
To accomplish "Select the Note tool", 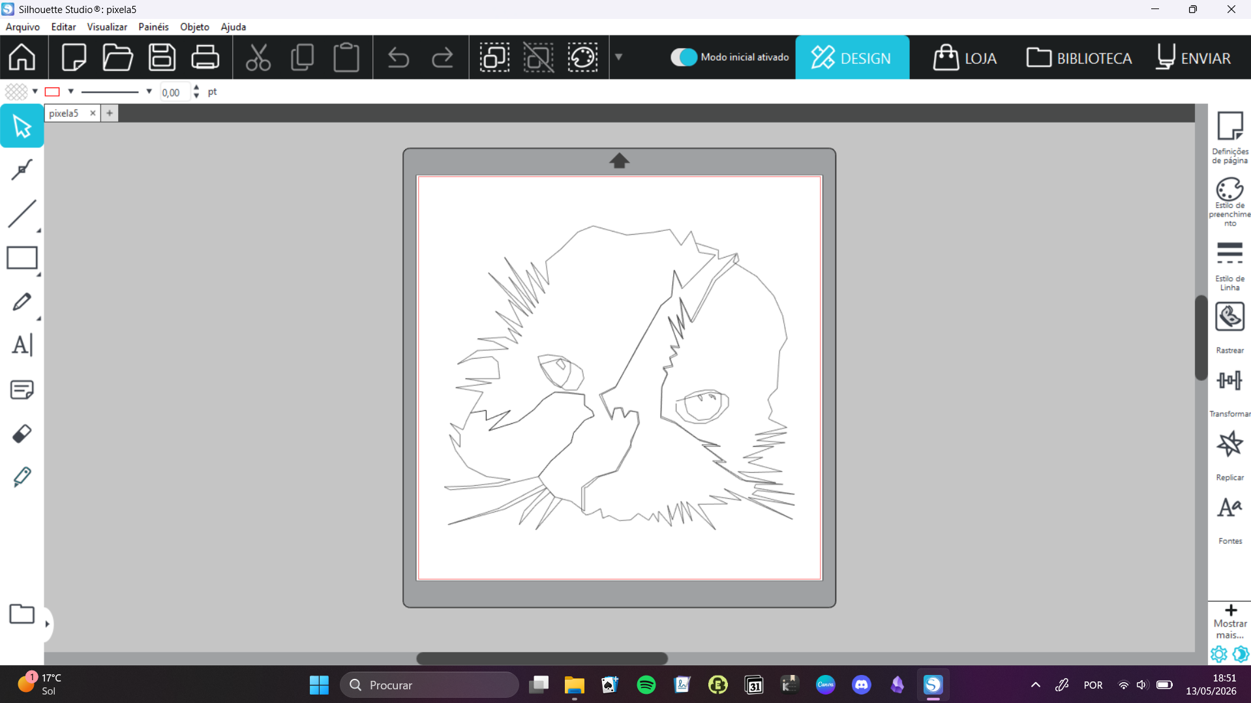I will pyautogui.click(x=22, y=390).
